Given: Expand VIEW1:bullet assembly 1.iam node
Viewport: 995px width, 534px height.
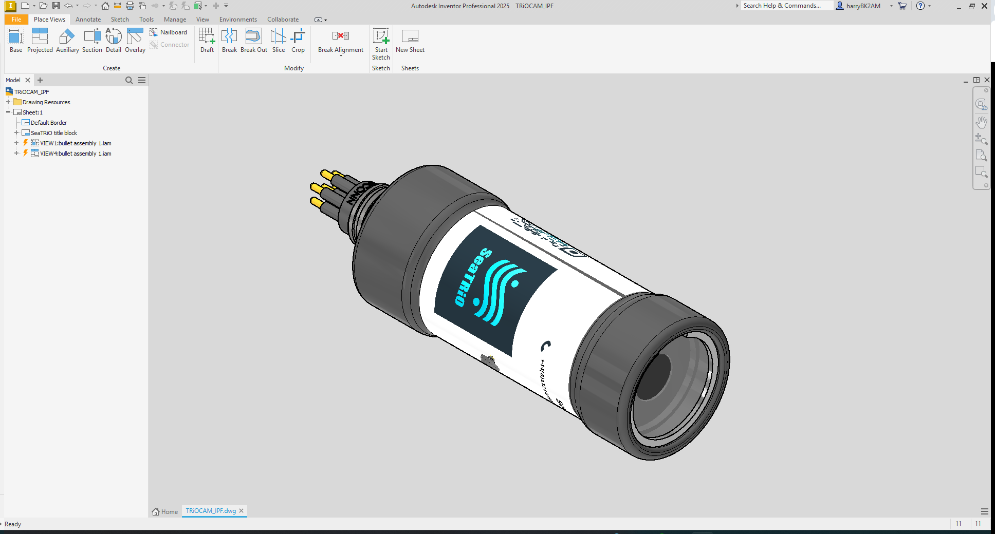Looking at the screenshot, I should [16, 143].
